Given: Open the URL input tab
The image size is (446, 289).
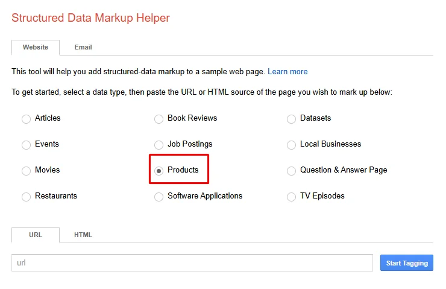Looking at the screenshot, I should pyautogui.click(x=36, y=235).
